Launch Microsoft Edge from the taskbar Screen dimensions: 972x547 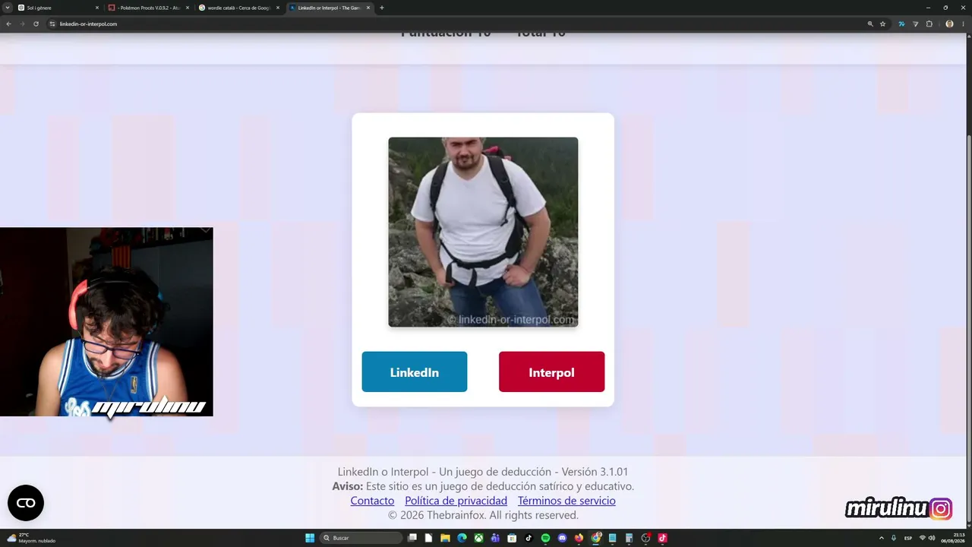click(462, 538)
